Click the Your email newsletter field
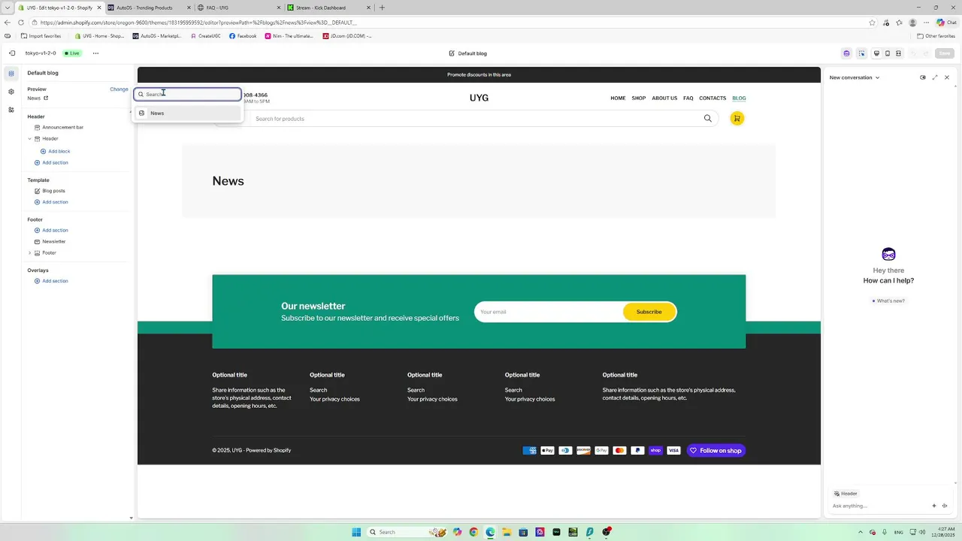This screenshot has width=962, height=541. coord(549,312)
